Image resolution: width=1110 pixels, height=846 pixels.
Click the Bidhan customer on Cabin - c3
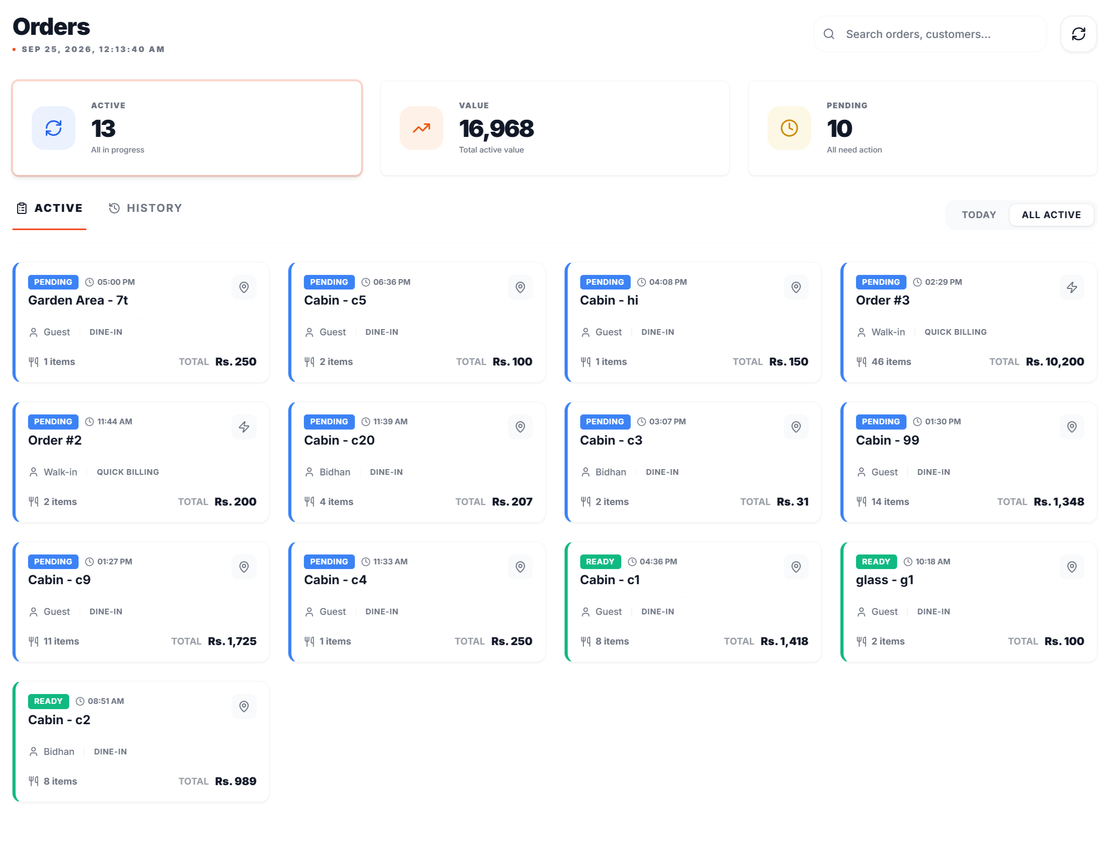coord(610,472)
